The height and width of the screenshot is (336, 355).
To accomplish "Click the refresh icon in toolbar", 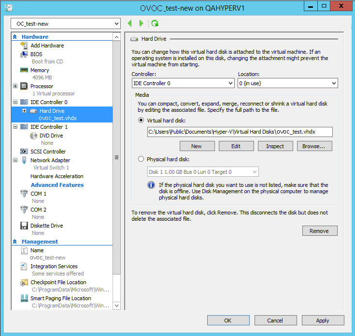I will coord(155,23).
